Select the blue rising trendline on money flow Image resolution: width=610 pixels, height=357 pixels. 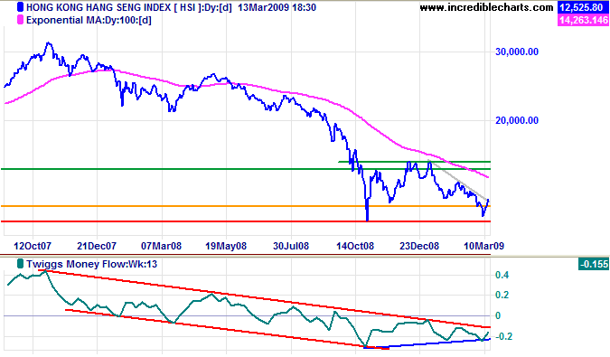pyautogui.click(x=428, y=343)
